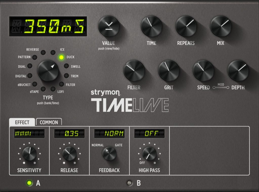Select the dTAPE delay type LED
The height and width of the screenshot is (192, 259).
point(43,89)
